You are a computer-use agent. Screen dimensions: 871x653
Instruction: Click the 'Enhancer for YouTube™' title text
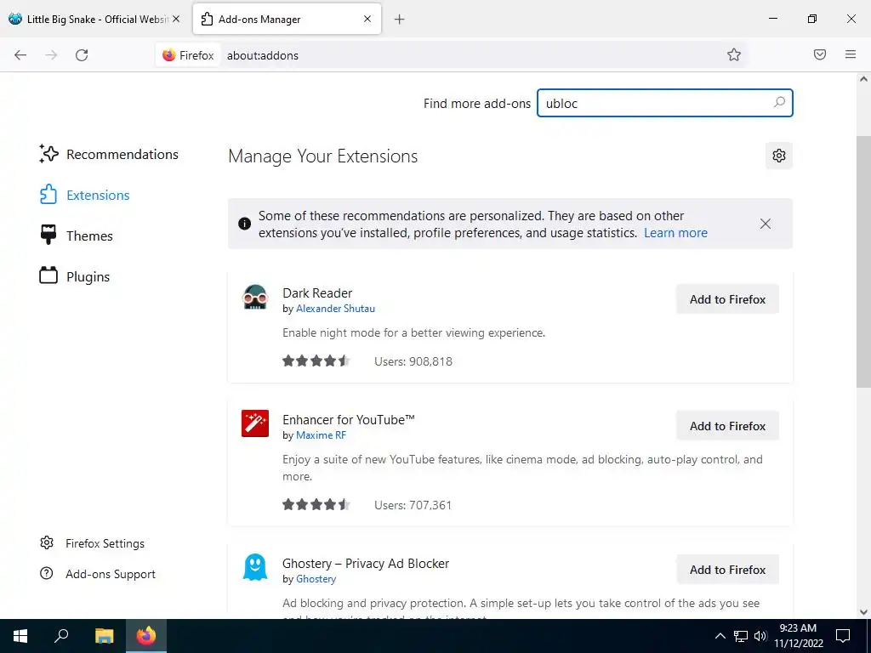348,420
